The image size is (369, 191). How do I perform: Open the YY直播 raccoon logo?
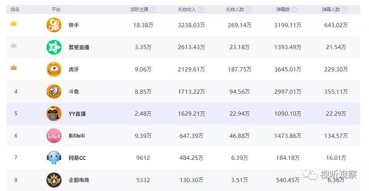pos(54,114)
